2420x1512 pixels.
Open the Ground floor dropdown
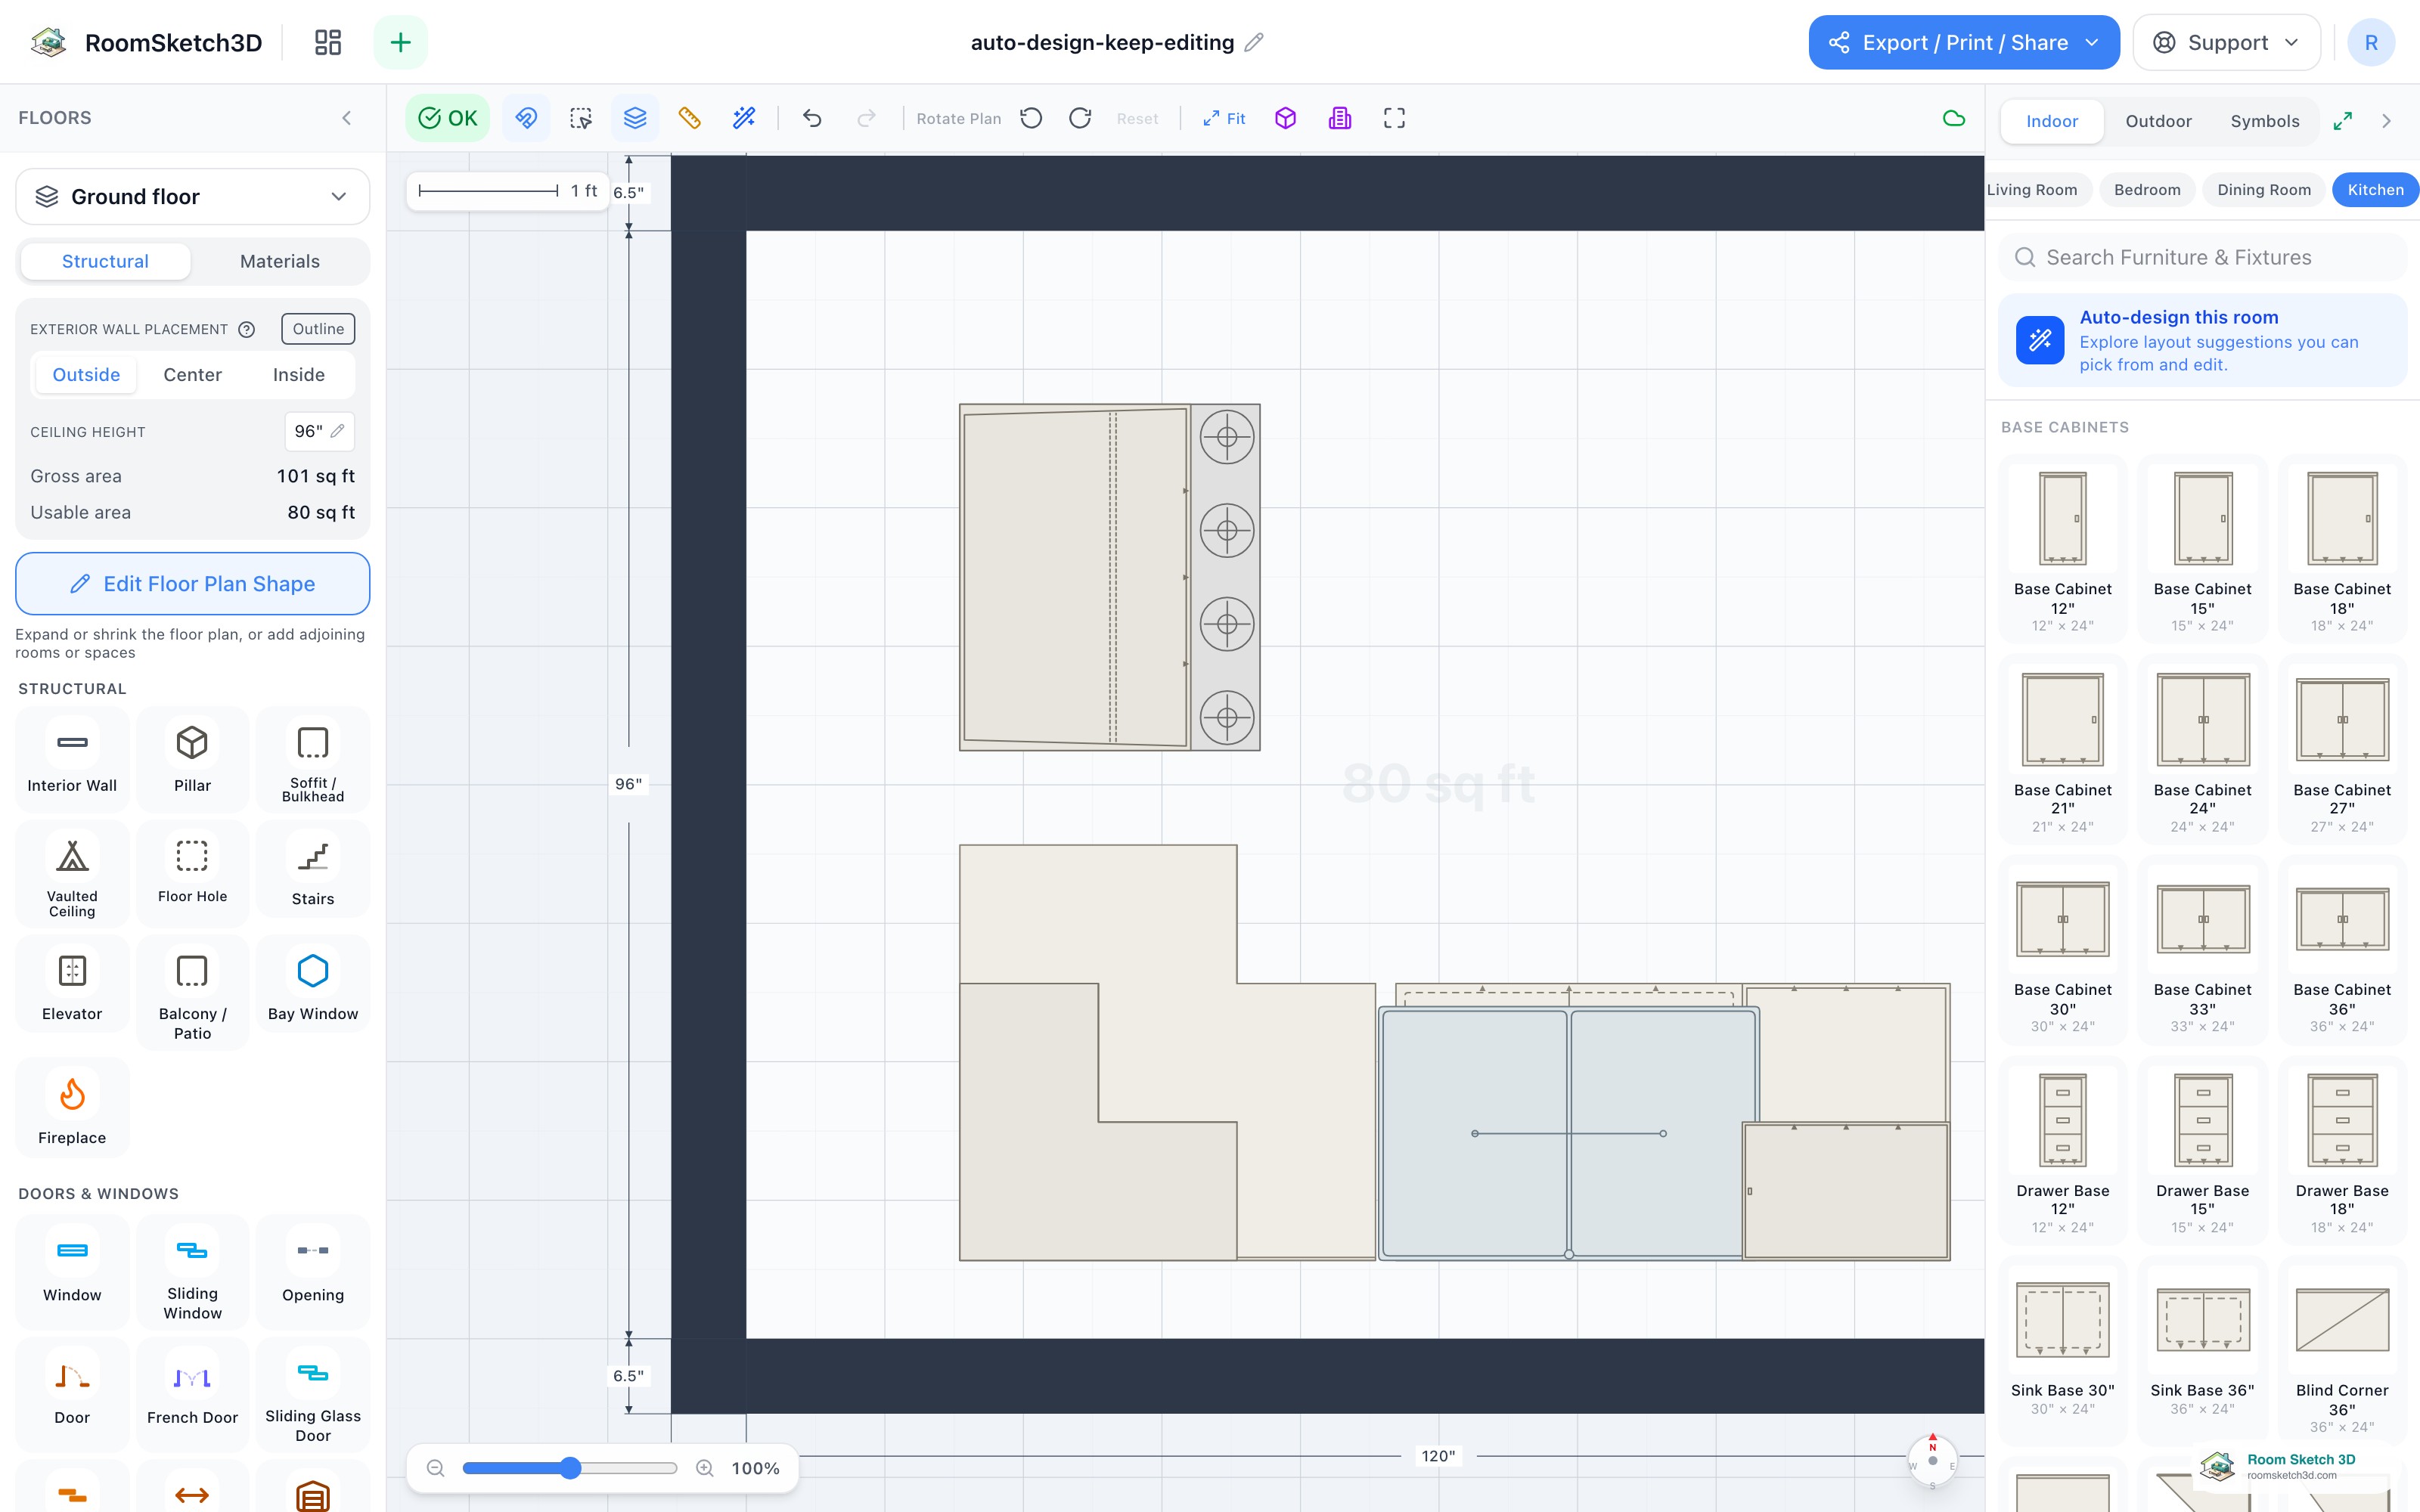(x=193, y=197)
